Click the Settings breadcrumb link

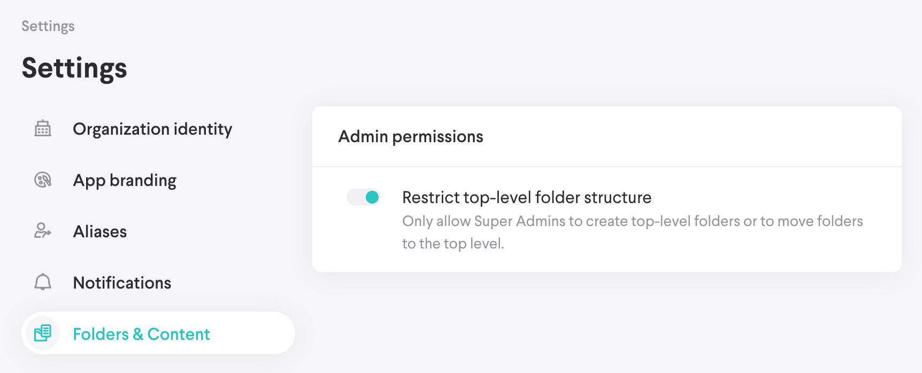click(x=48, y=26)
